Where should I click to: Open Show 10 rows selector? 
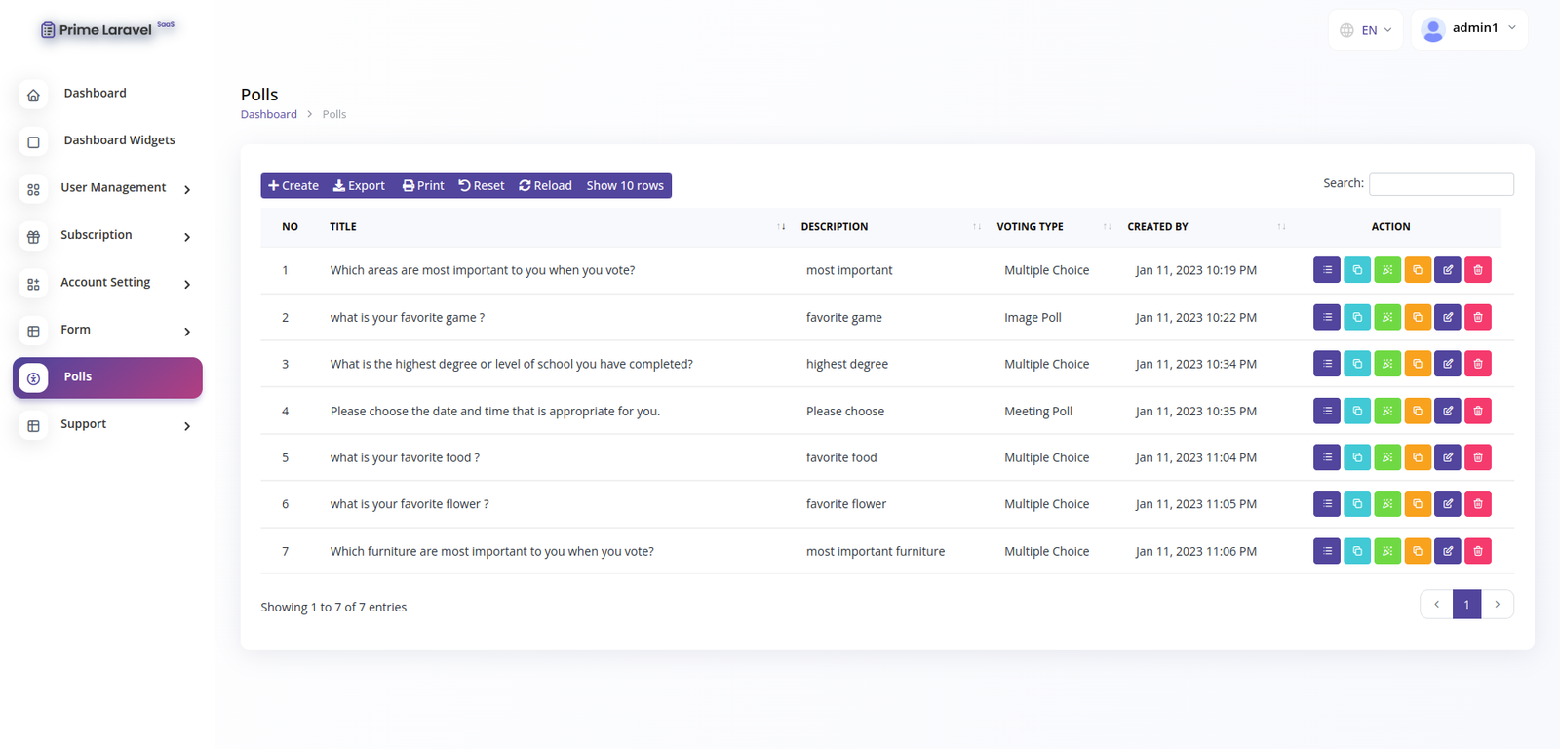pyautogui.click(x=625, y=186)
